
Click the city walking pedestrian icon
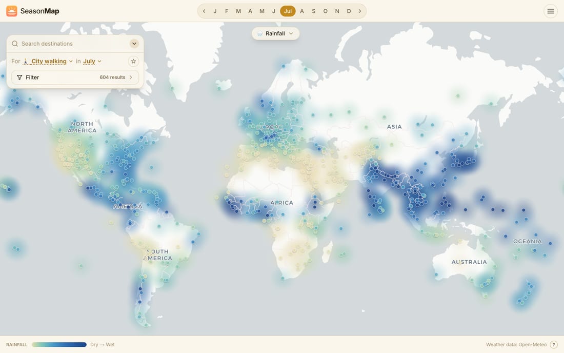[26, 61]
